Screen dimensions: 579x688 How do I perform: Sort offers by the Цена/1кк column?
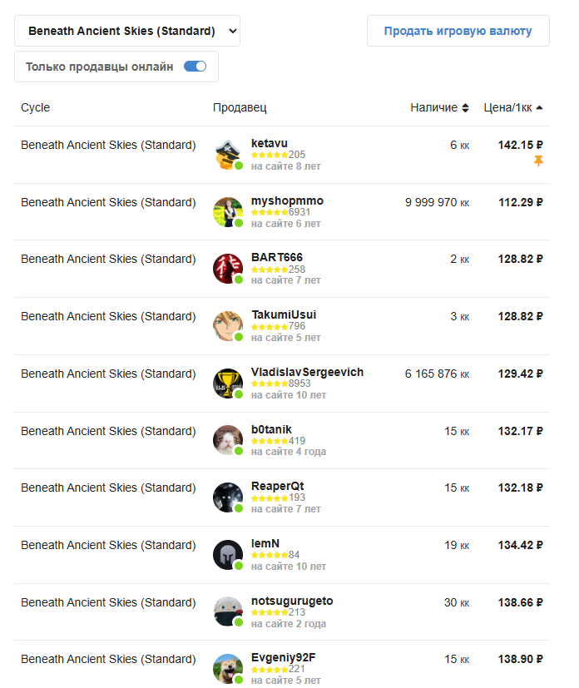[x=512, y=107]
